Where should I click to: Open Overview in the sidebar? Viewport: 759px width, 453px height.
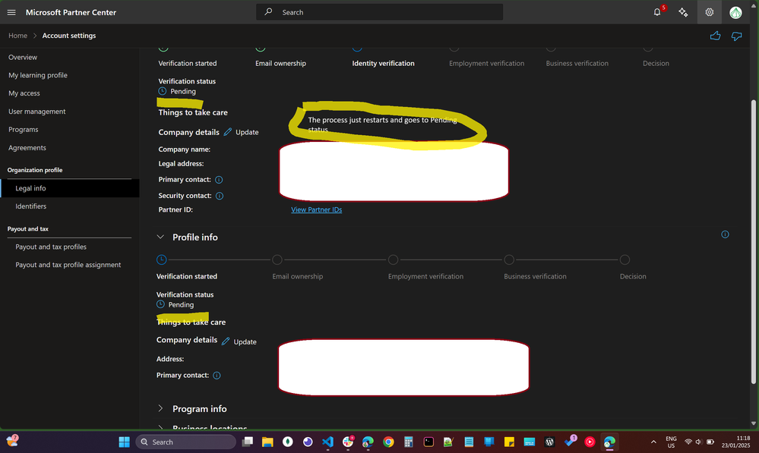(x=23, y=57)
